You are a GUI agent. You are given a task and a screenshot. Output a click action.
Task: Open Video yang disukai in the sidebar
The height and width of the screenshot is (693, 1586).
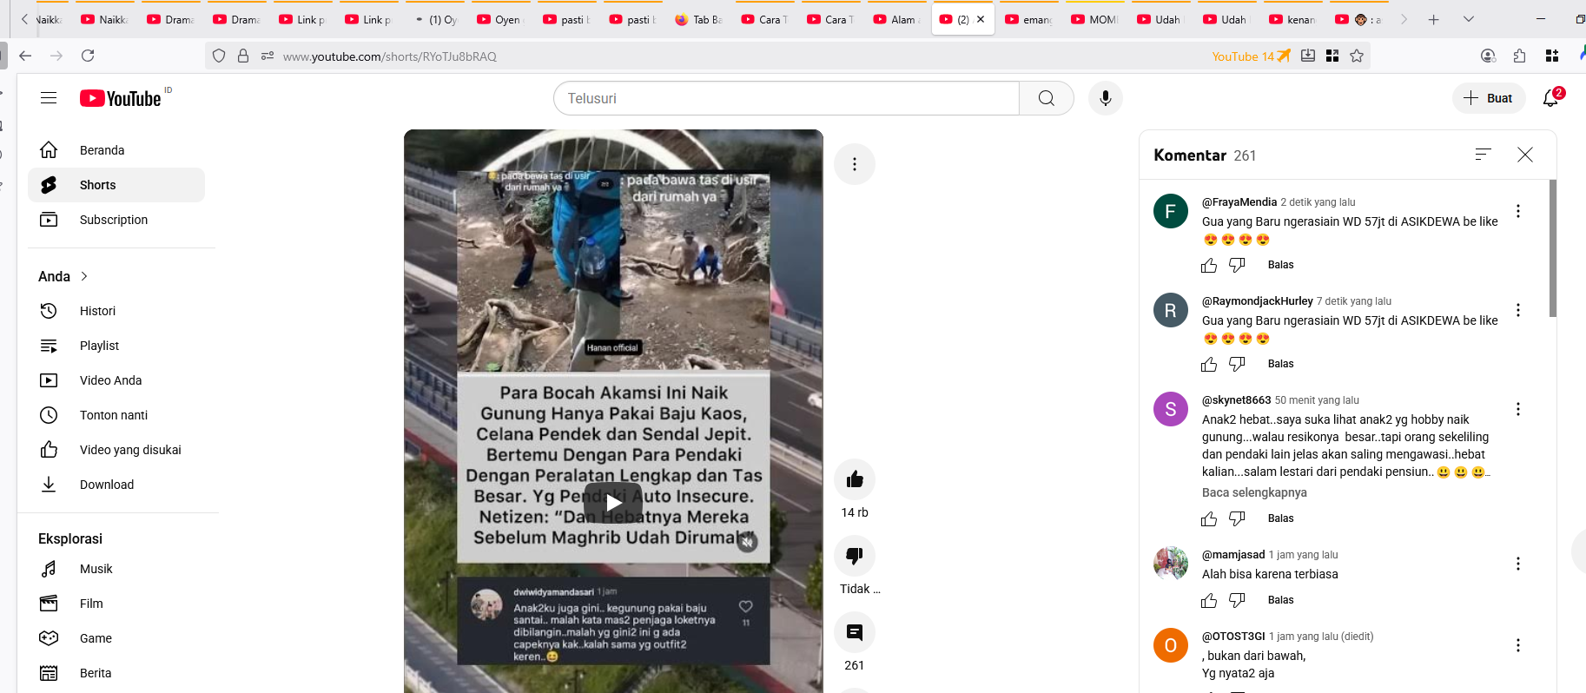116,450
